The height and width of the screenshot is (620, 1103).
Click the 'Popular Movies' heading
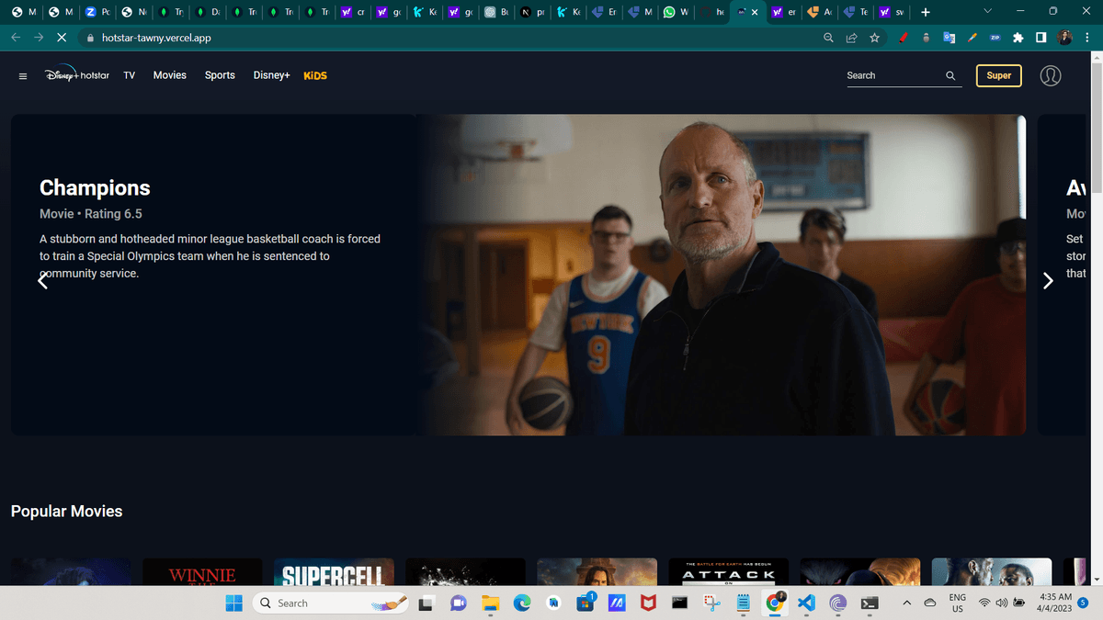click(66, 511)
